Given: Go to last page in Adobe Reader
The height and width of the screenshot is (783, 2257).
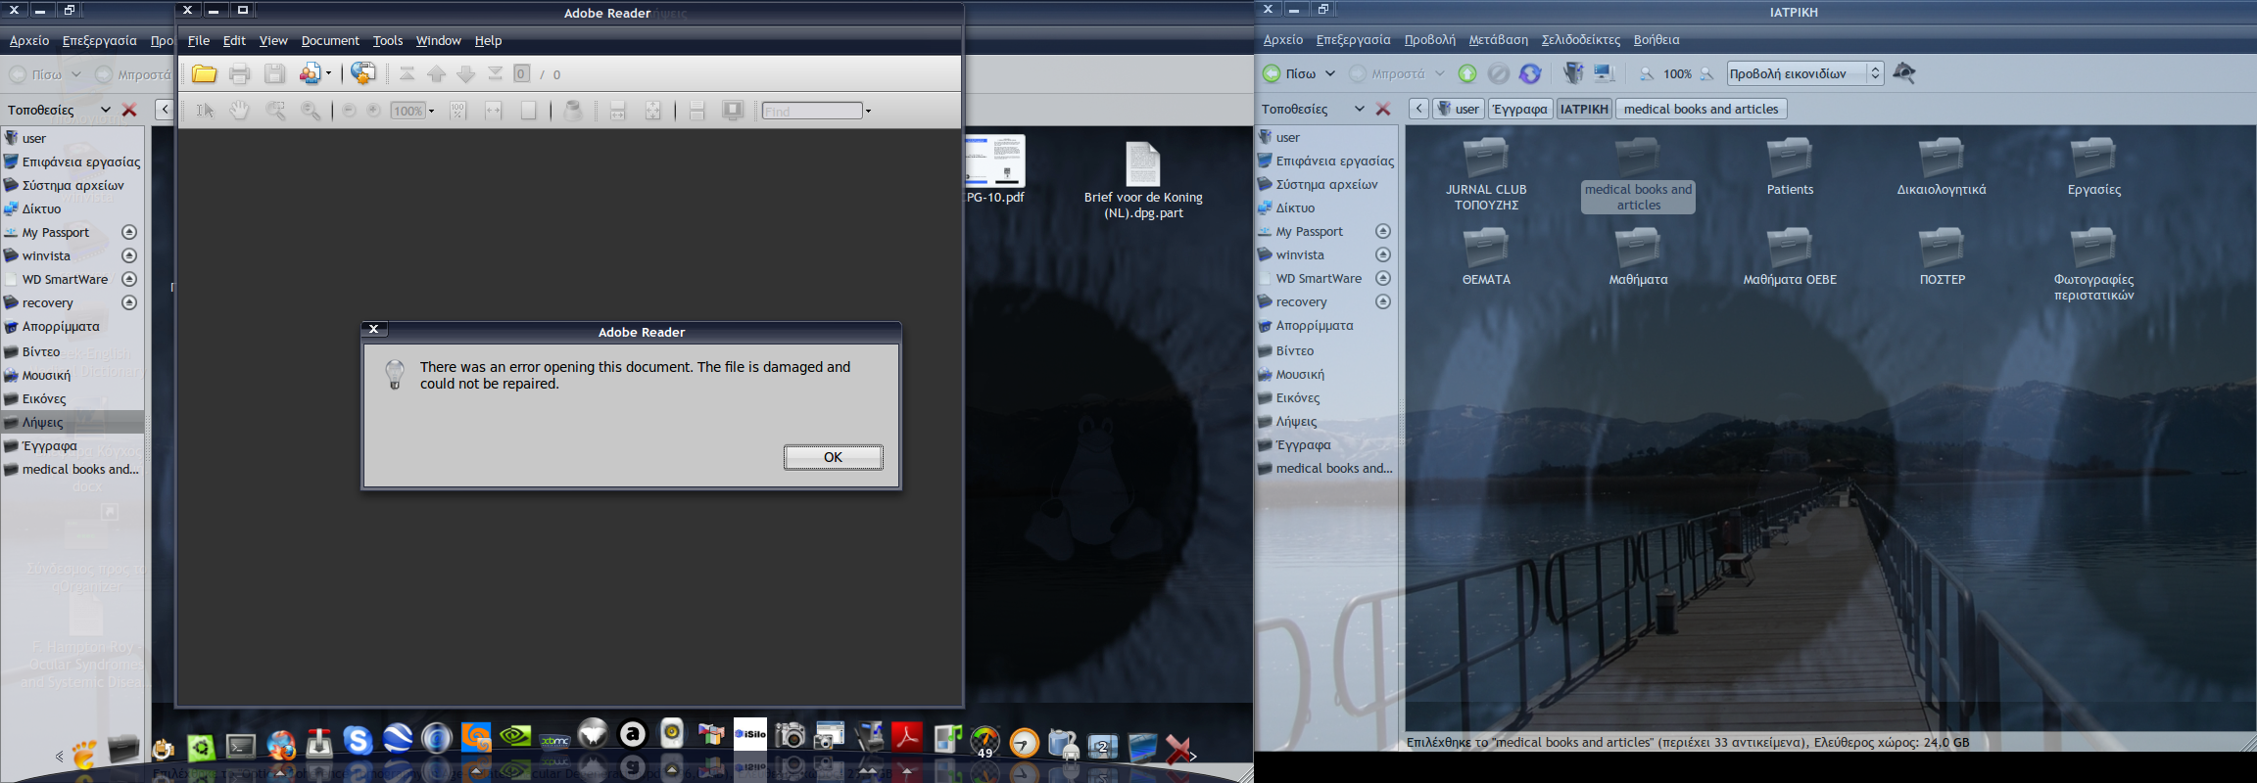Looking at the screenshot, I should tap(496, 73).
